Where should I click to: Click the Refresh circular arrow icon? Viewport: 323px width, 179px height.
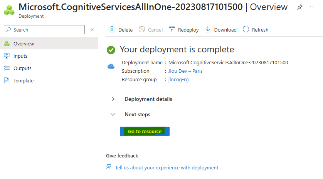(x=246, y=29)
